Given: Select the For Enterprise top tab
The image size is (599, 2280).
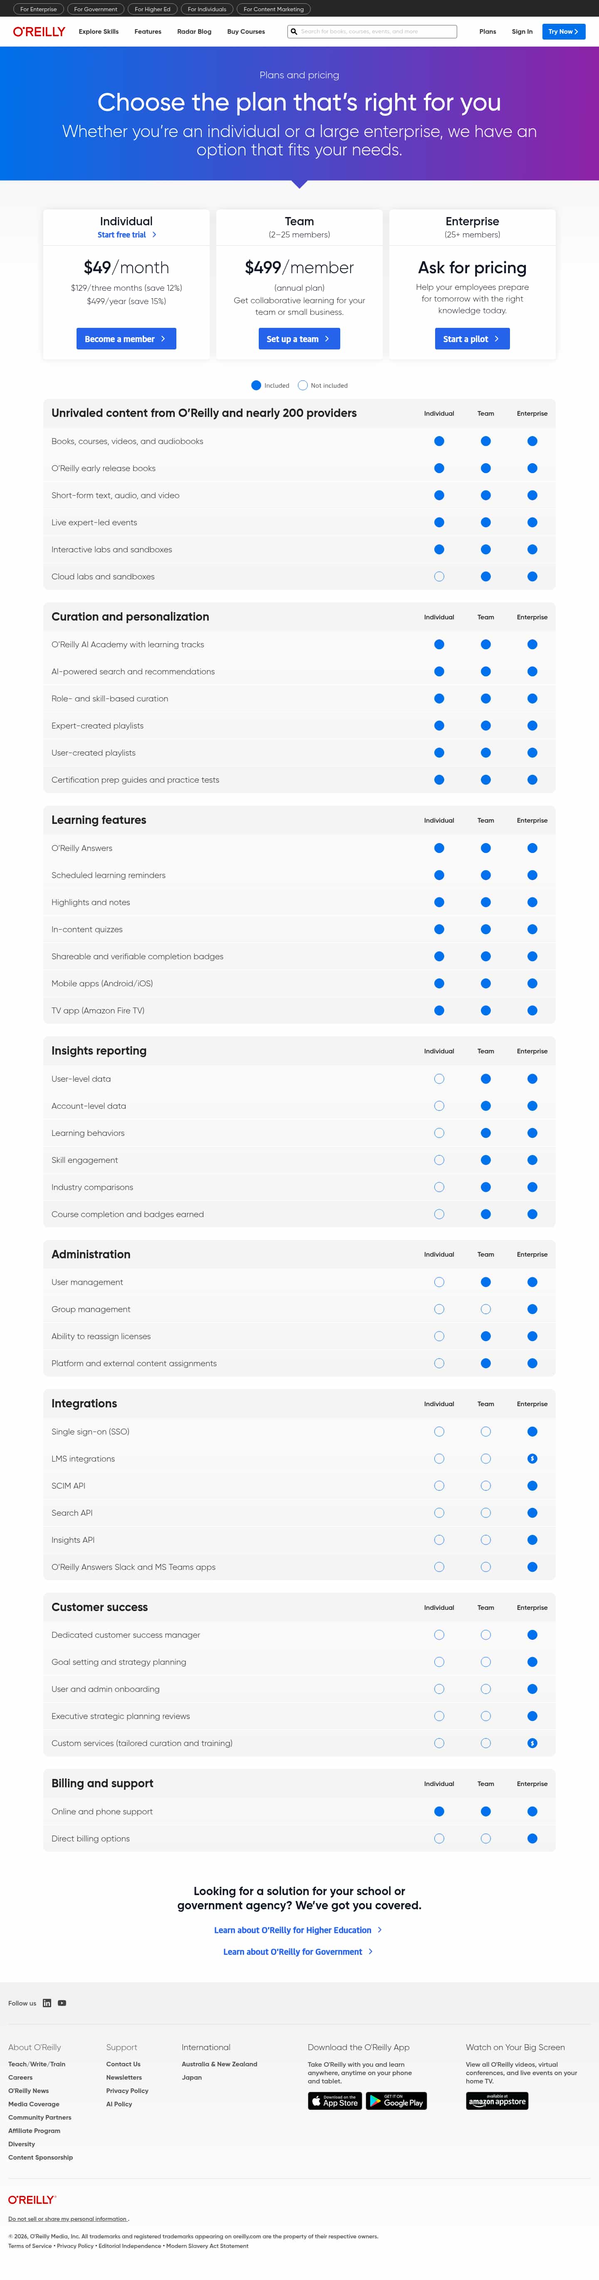Looking at the screenshot, I should click(x=39, y=9).
